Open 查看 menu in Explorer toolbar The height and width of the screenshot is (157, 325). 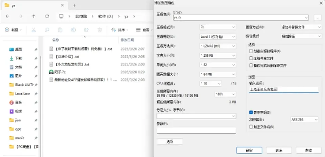(x=144, y=30)
